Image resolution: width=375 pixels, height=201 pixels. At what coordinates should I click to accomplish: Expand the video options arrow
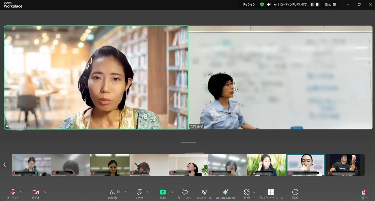pos(45,192)
